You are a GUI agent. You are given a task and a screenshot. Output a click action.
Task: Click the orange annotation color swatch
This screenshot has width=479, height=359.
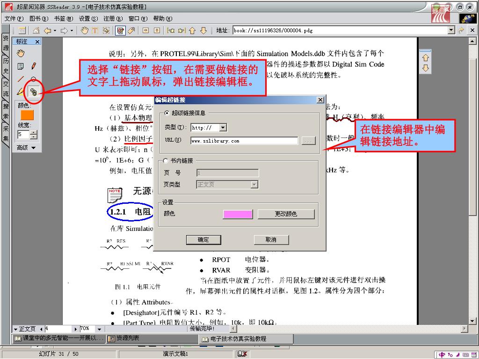[27, 115]
